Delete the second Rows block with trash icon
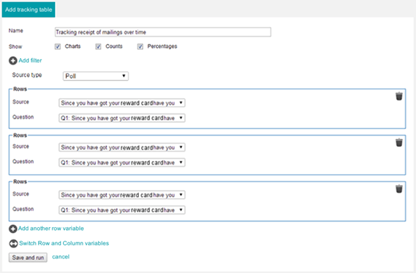This screenshot has width=416, height=273. click(x=399, y=143)
